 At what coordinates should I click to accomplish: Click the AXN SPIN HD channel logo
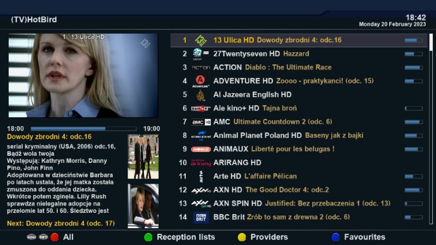pos(201,204)
